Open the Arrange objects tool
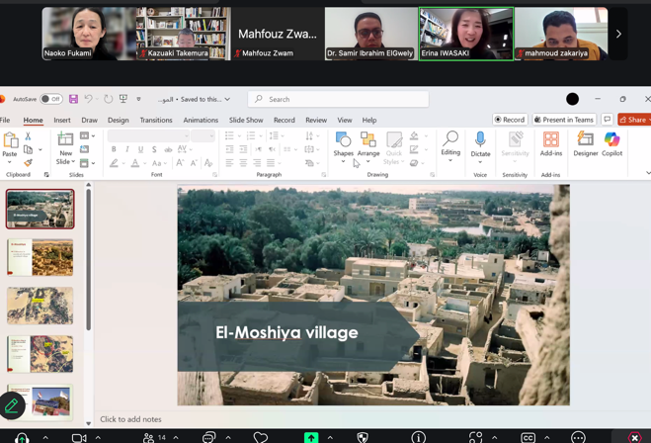 pos(368,140)
